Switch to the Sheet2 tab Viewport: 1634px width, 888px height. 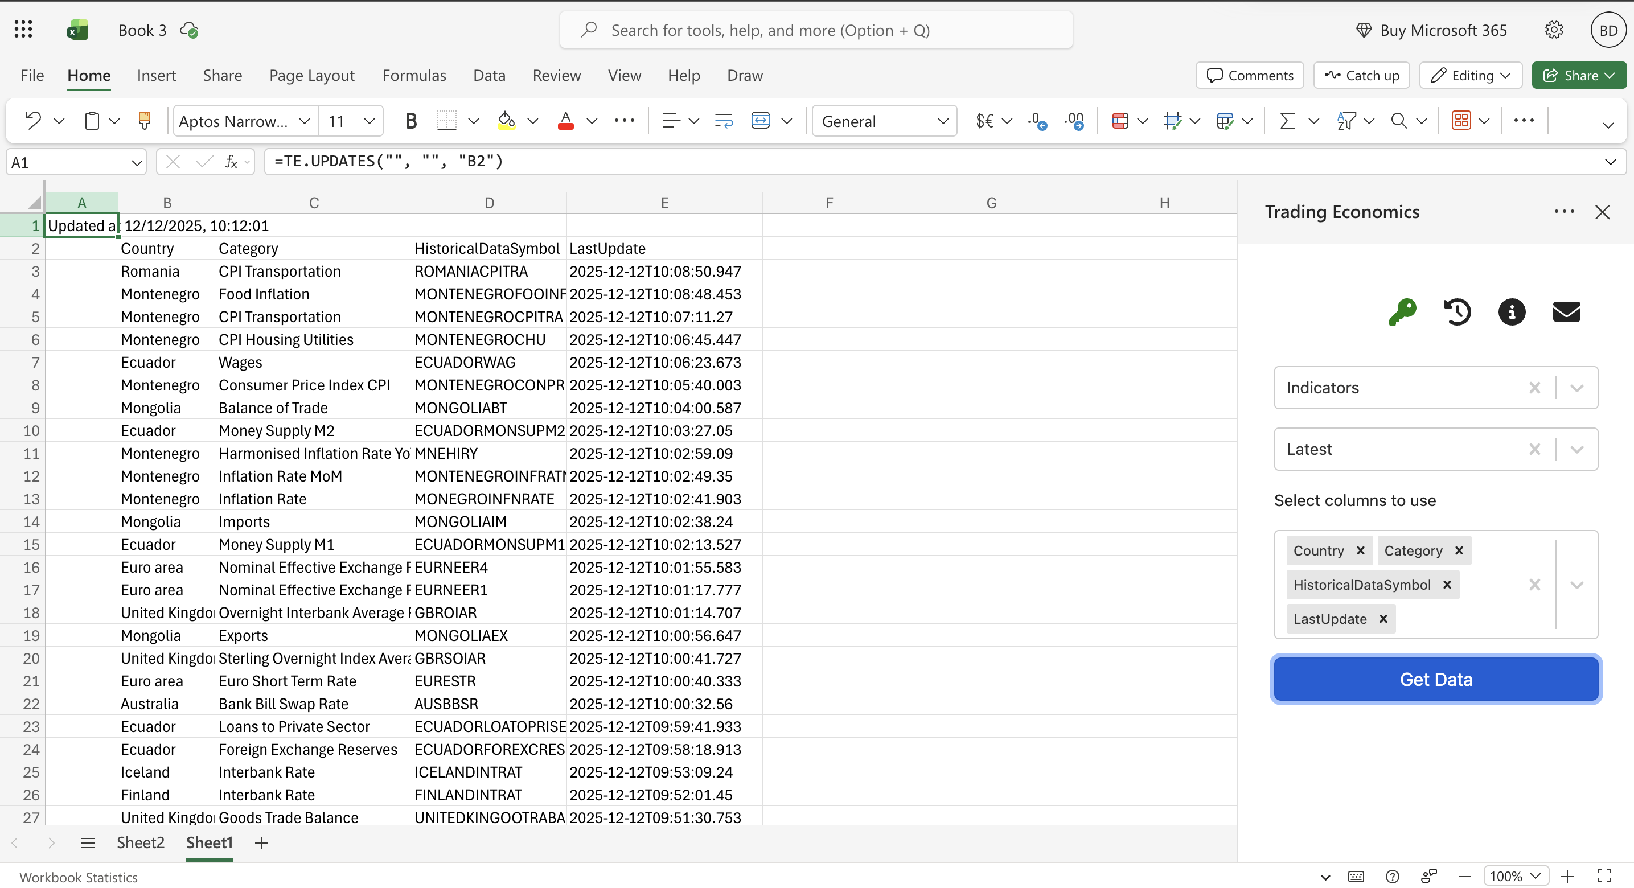click(x=140, y=843)
